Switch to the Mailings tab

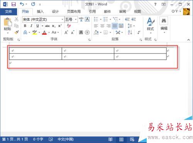point(107,12)
